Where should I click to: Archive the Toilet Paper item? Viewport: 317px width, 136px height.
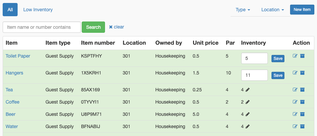click(302, 56)
